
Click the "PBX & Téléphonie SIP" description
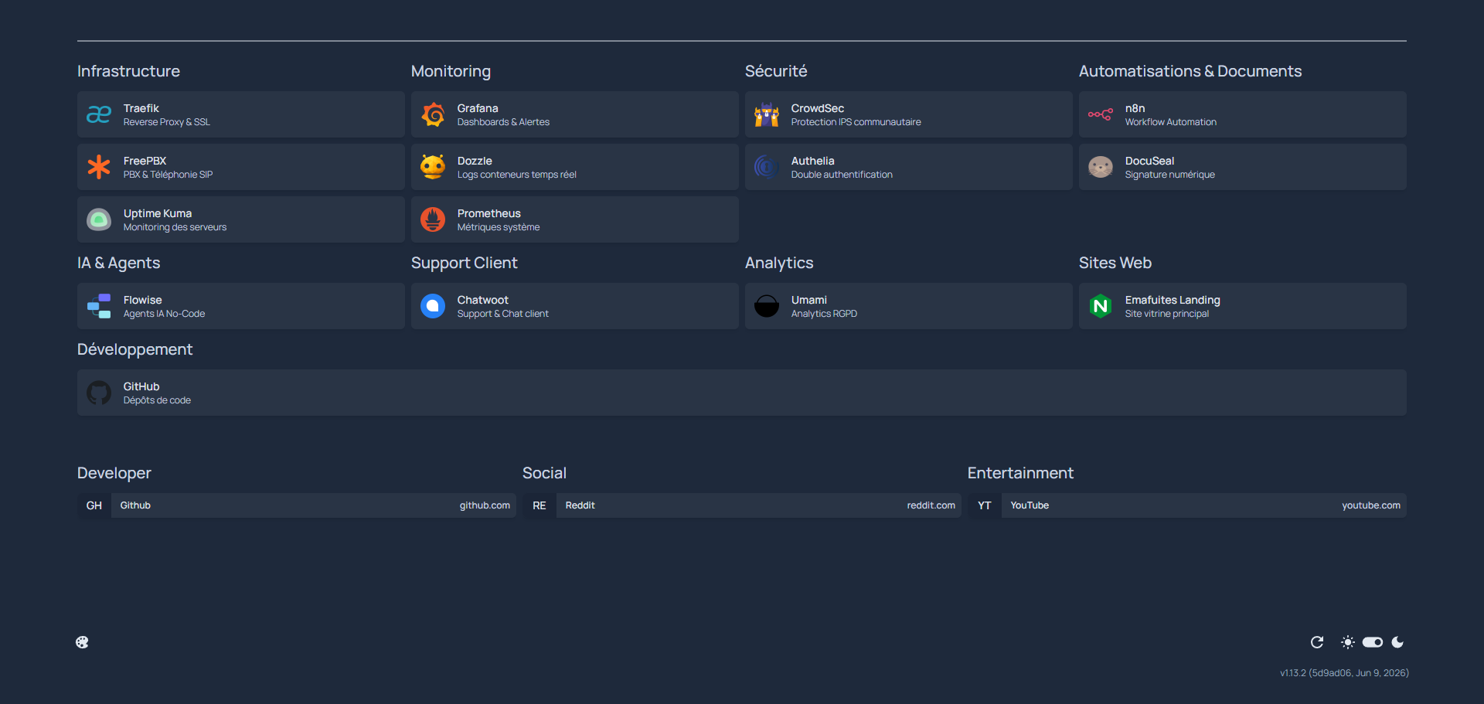click(168, 175)
